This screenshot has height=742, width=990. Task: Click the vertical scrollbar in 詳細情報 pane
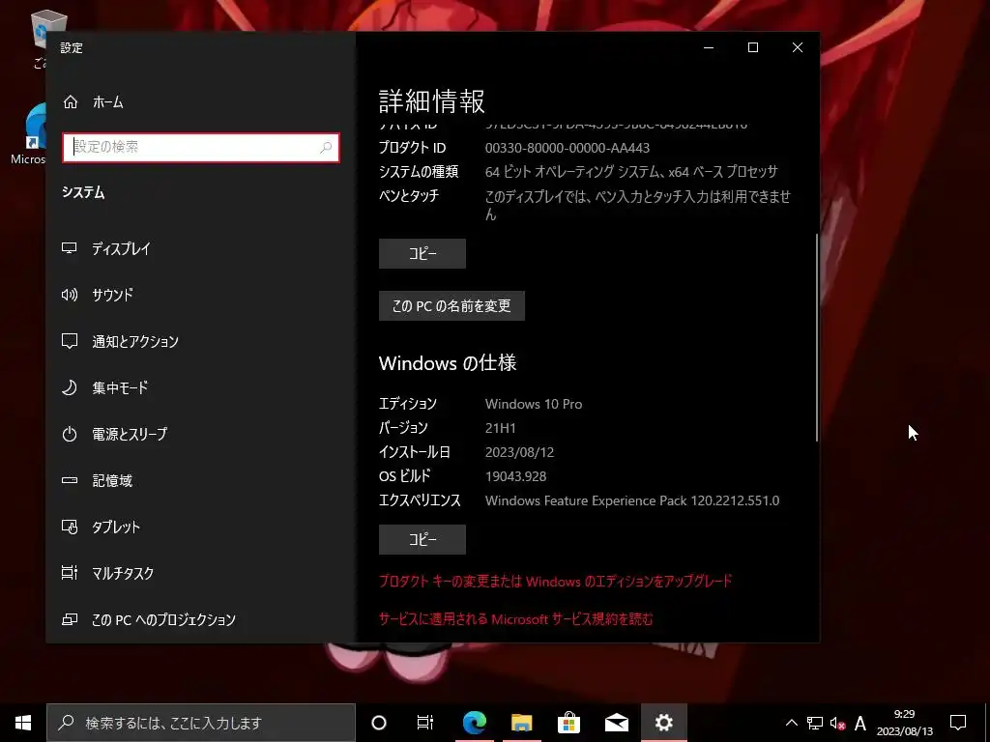[x=816, y=337]
